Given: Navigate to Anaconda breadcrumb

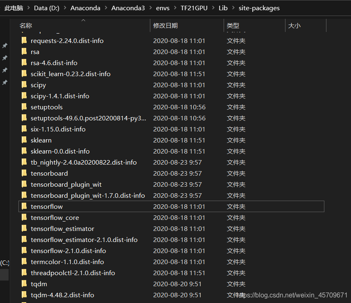Looking at the screenshot, I should tap(85, 8).
